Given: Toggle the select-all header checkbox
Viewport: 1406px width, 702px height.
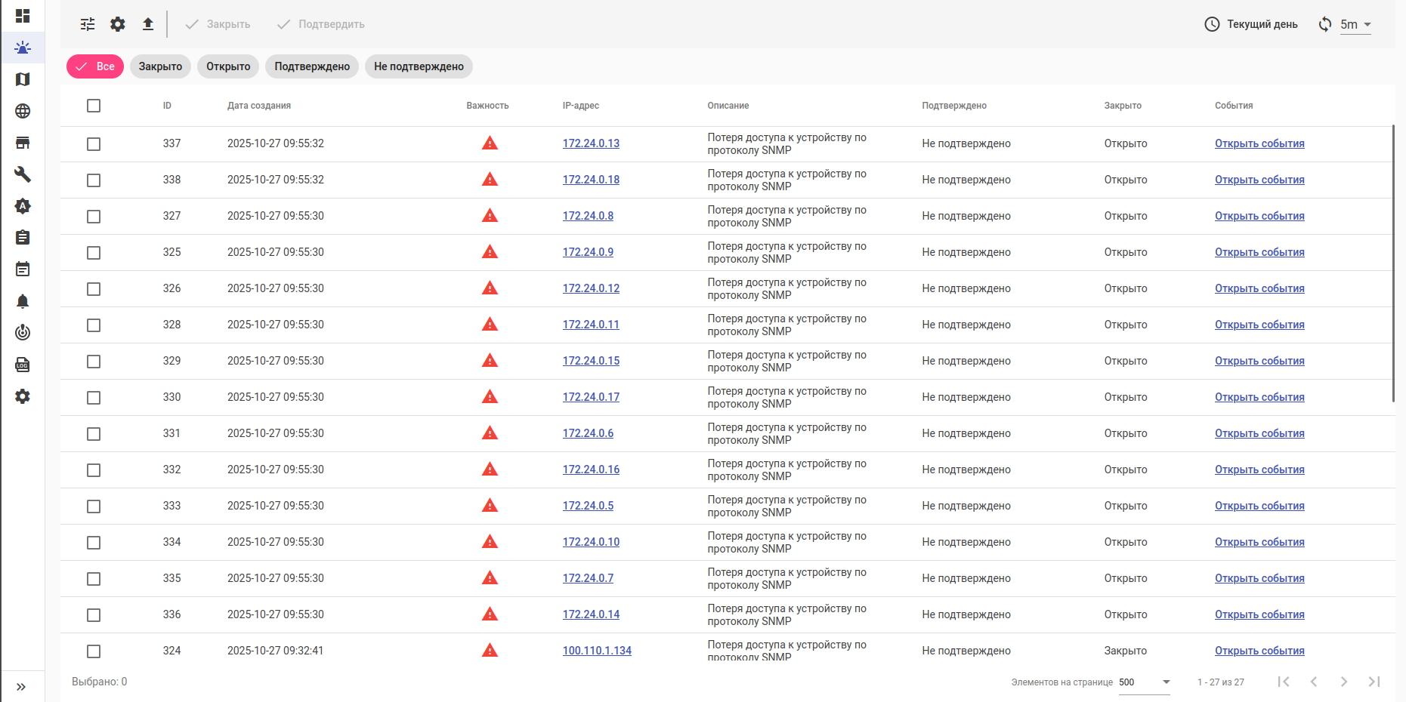Looking at the screenshot, I should tap(94, 106).
